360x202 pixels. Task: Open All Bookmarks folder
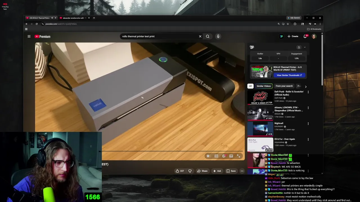314,29
